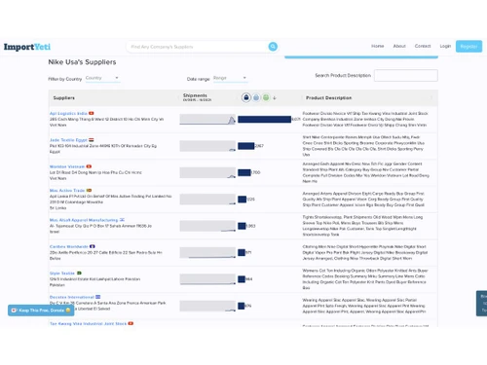Toggle the green circle shipments icon
The height and width of the screenshot is (365, 487).
266,97
